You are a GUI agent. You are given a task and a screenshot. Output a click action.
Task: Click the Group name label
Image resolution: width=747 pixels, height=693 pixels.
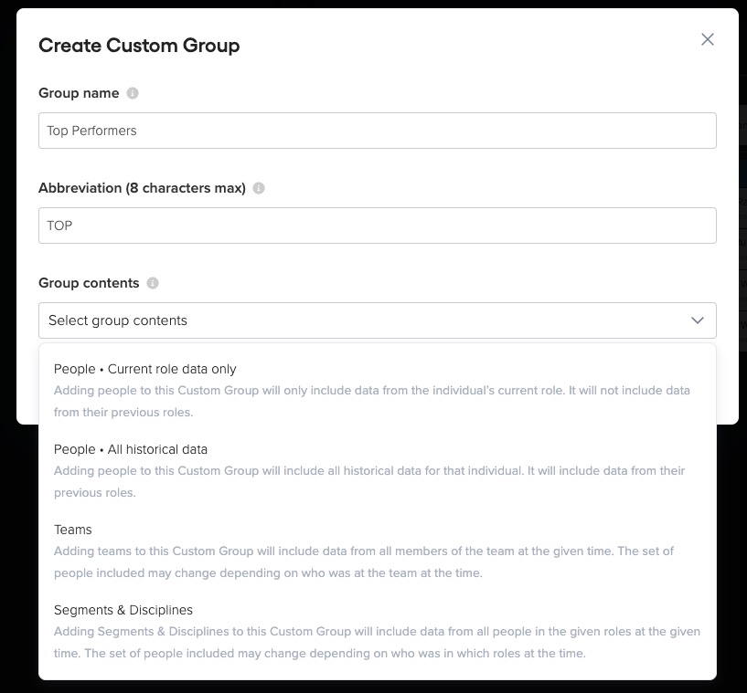pos(79,93)
